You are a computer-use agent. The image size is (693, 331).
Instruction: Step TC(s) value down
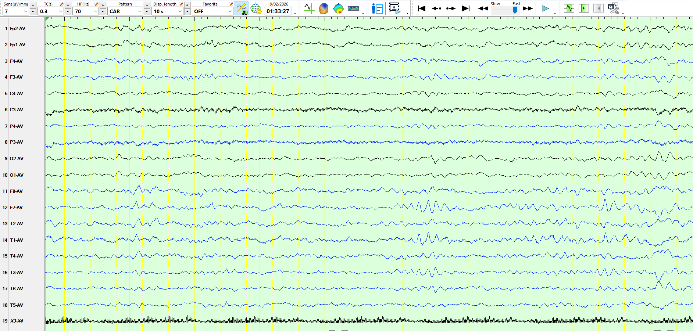(68, 12)
